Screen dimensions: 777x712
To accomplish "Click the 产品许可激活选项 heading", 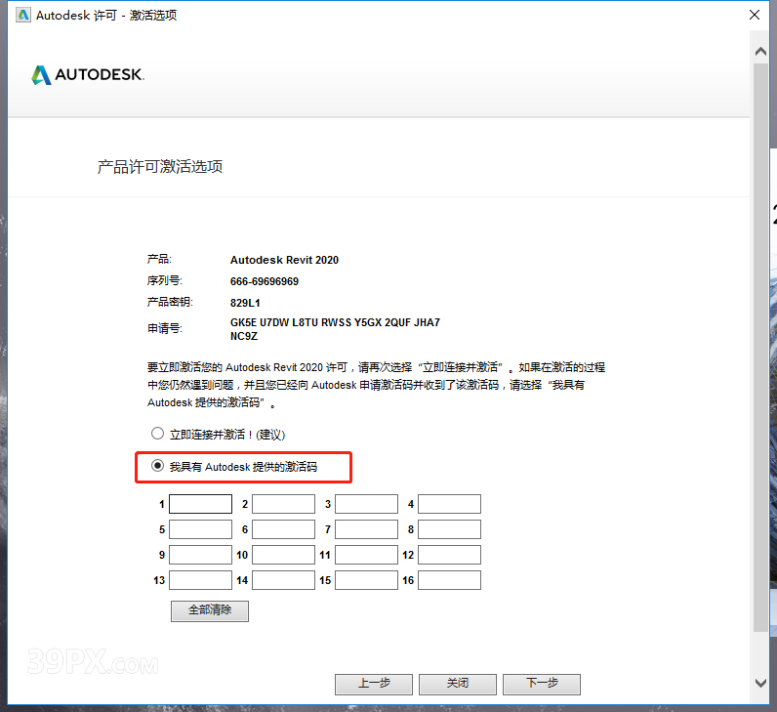I will (x=159, y=167).
